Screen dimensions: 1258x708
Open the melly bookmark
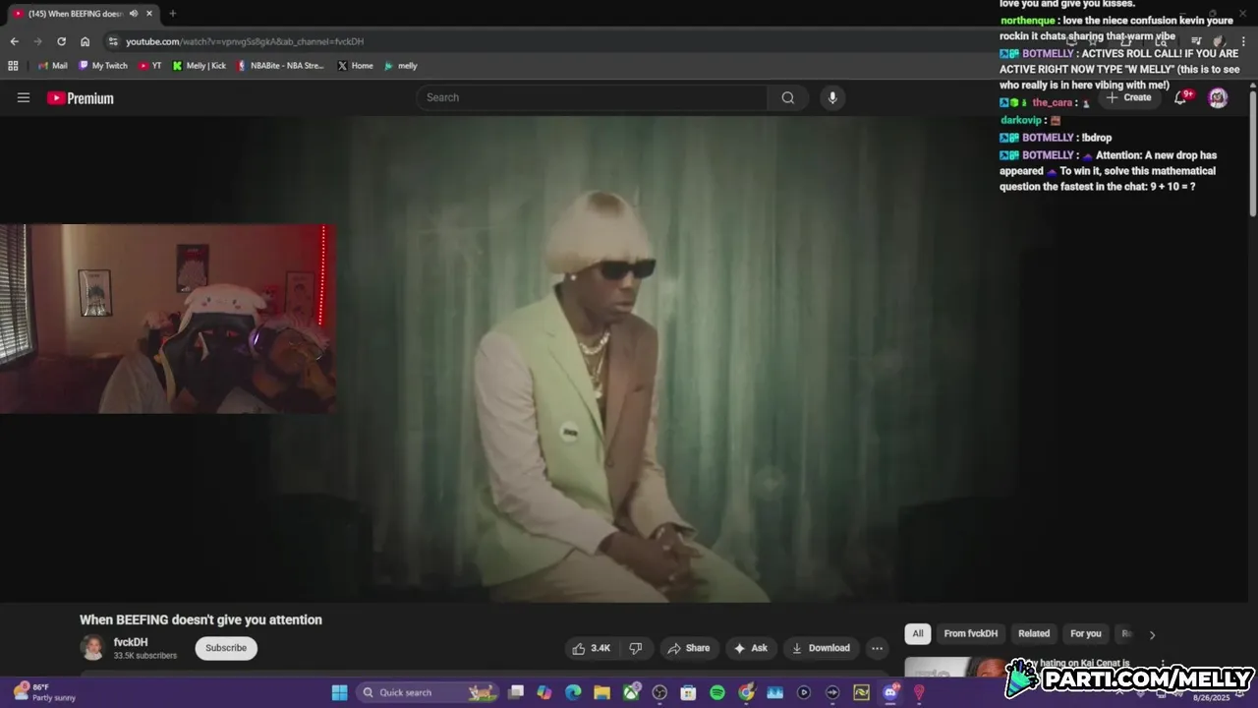click(401, 66)
